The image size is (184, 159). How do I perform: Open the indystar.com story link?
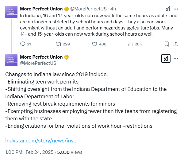pos(41,141)
